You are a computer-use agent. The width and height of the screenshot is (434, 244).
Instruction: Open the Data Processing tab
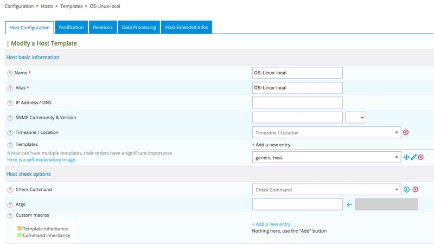coord(138,27)
